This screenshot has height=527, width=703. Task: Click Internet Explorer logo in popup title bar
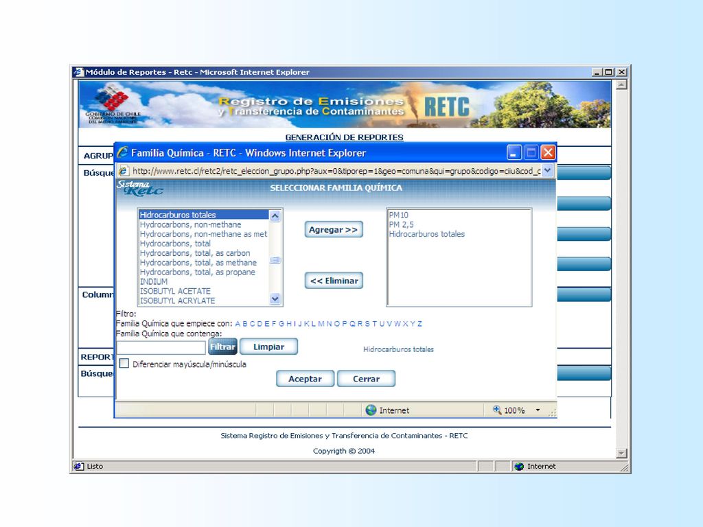pos(122,152)
